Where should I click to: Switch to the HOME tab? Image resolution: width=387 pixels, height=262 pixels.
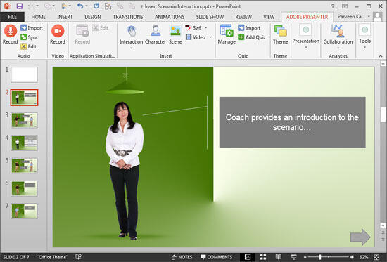coord(38,17)
